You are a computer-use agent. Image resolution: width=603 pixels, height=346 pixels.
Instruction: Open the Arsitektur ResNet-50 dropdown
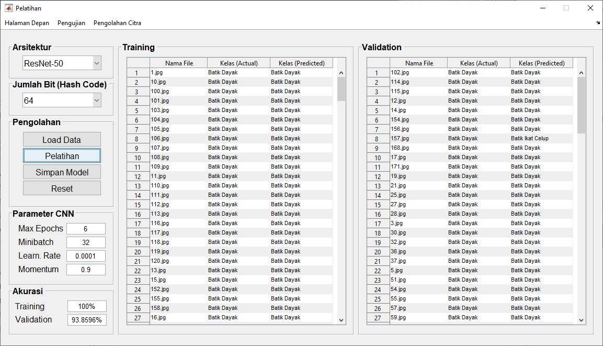coord(62,63)
